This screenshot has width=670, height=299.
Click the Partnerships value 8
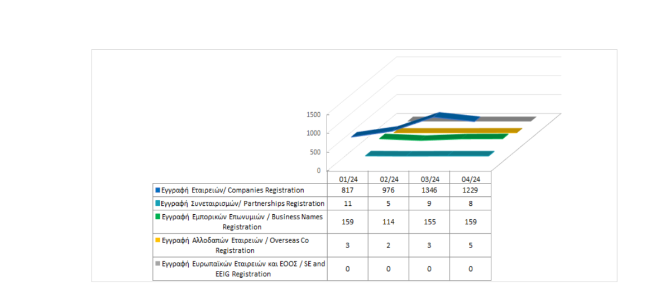[x=471, y=204]
